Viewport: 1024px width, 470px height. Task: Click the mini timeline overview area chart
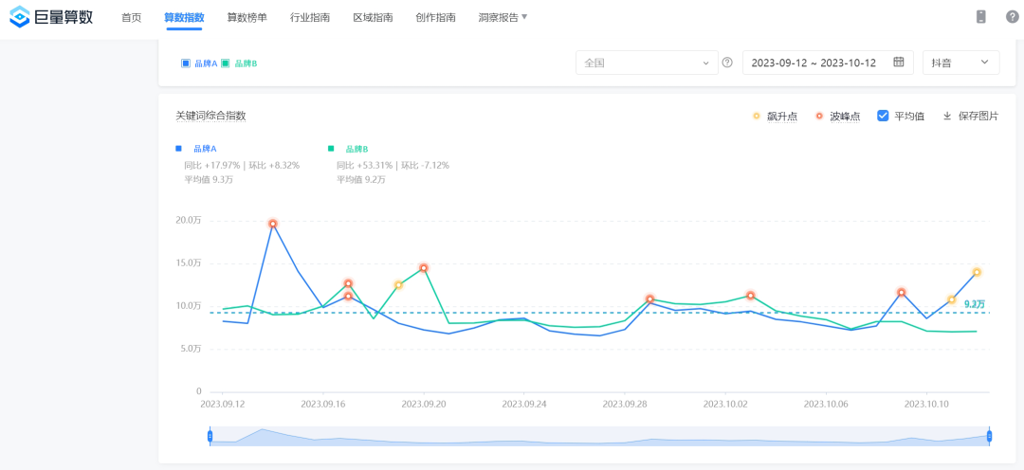coord(599,436)
